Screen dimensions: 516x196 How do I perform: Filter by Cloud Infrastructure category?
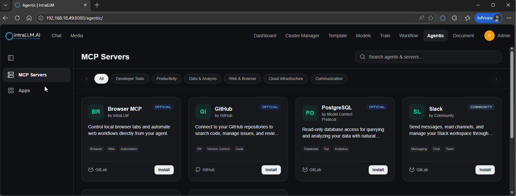(286, 79)
